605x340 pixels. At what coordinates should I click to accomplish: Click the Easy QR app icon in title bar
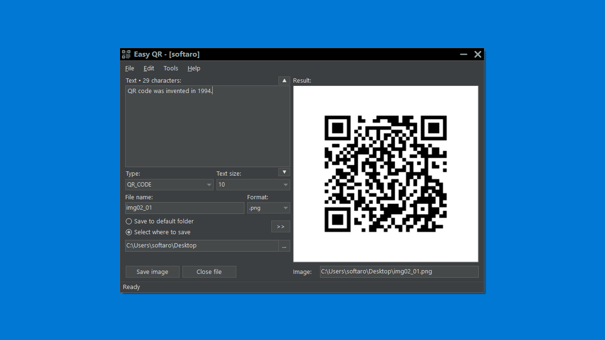(126, 54)
